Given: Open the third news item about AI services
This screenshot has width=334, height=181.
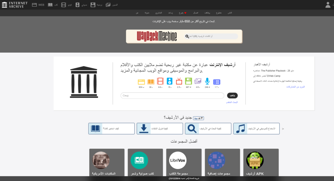Looking at the screenshot, I should [x=278, y=81].
